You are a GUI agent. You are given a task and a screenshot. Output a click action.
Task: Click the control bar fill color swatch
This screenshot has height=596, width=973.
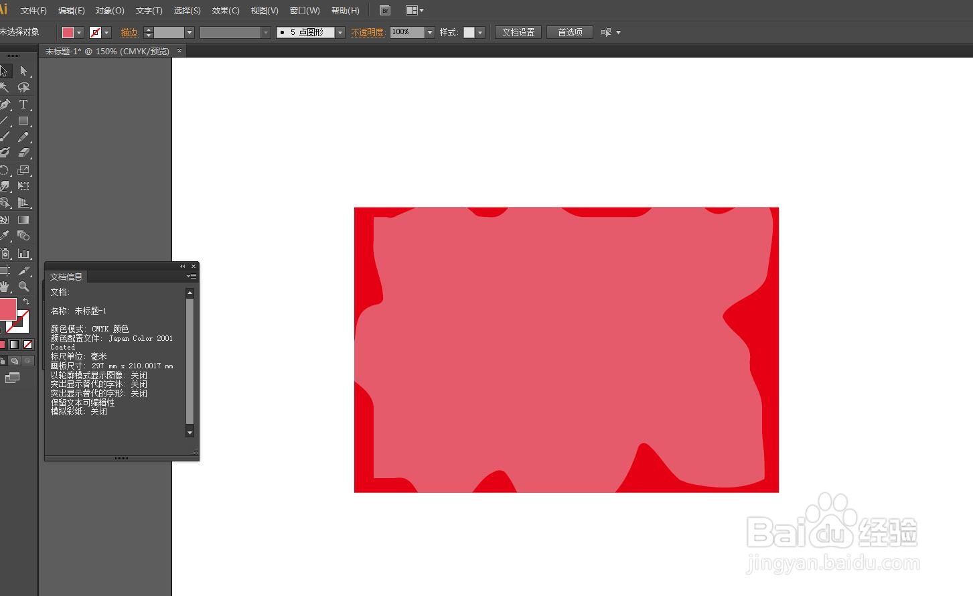tap(68, 32)
